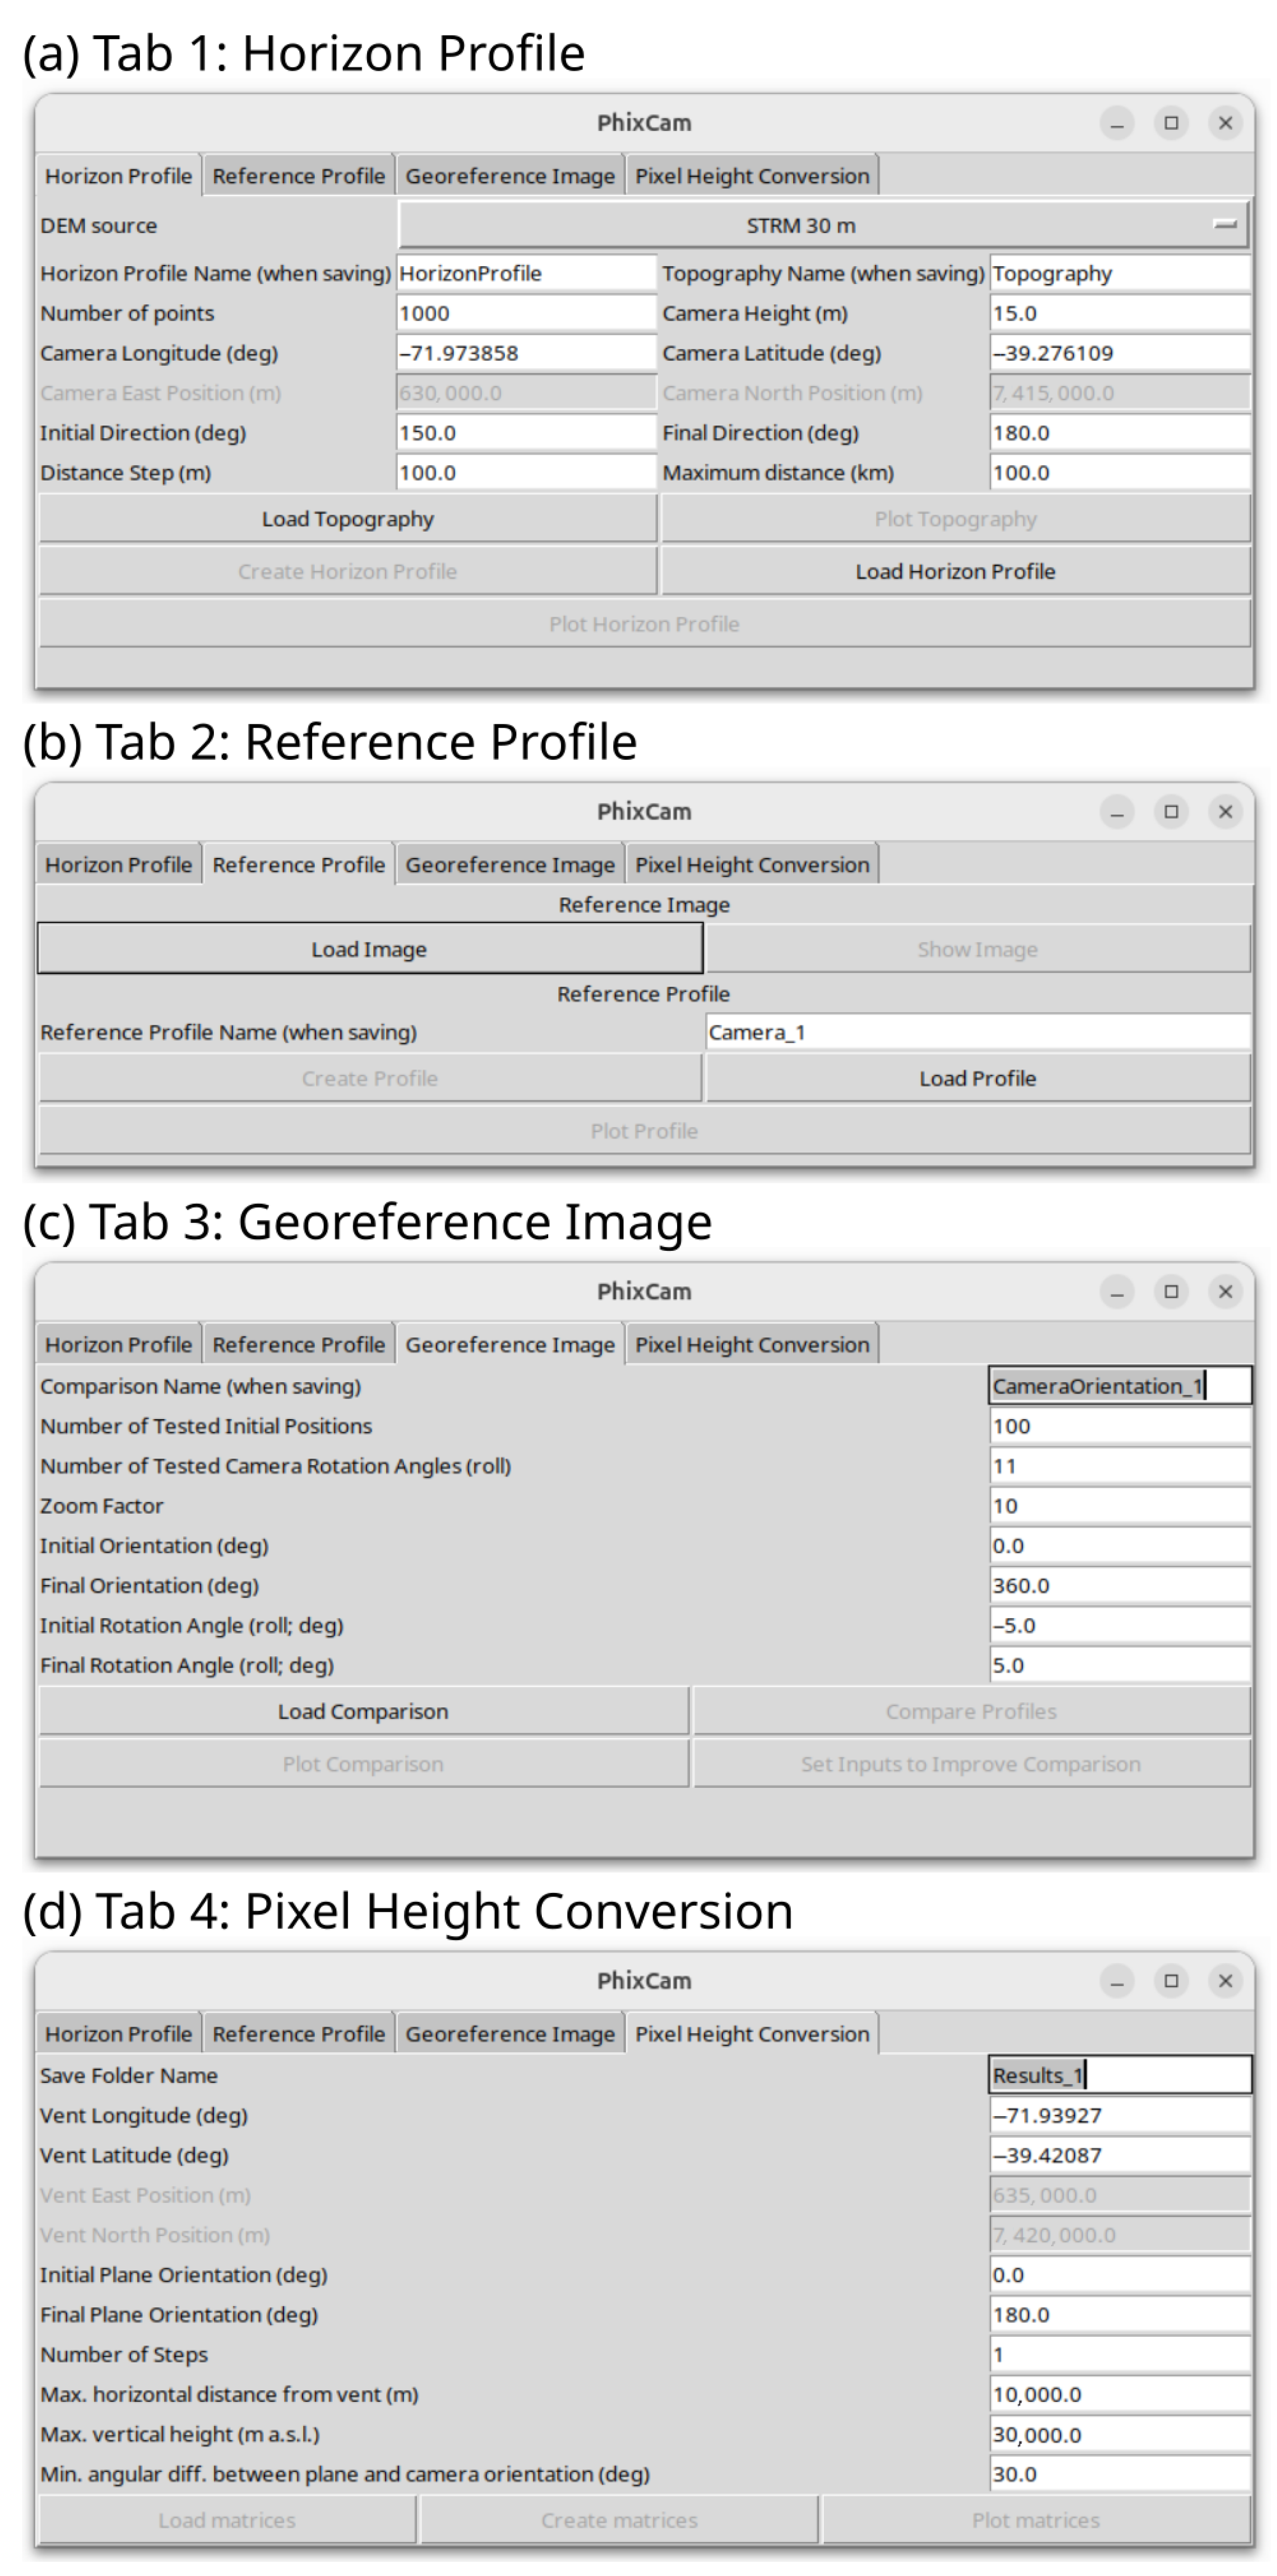Open the DEM source dropdown STRM 30 m
This screenshot has height=2576, width=1277.
click(822, 225)
